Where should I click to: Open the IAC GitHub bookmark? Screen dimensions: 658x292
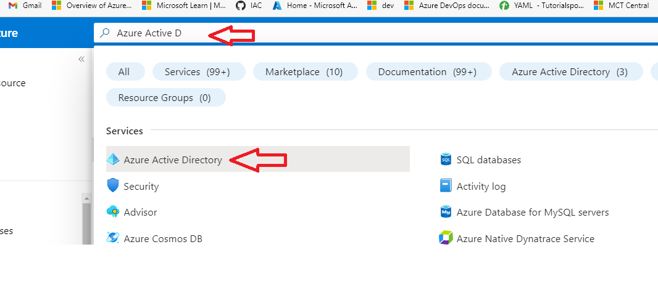(x=248, y=6)
